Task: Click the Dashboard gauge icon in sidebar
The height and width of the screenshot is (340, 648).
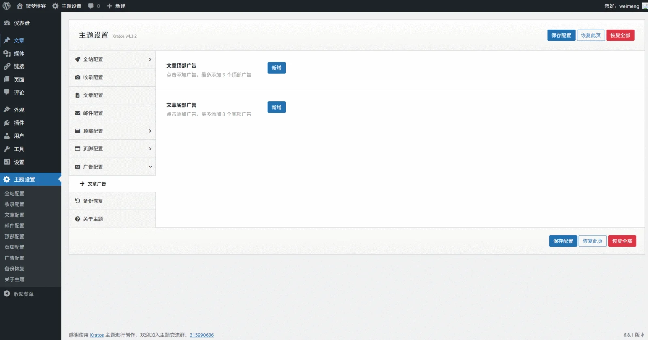Action: pyautogui.click(x=7, y=23)
